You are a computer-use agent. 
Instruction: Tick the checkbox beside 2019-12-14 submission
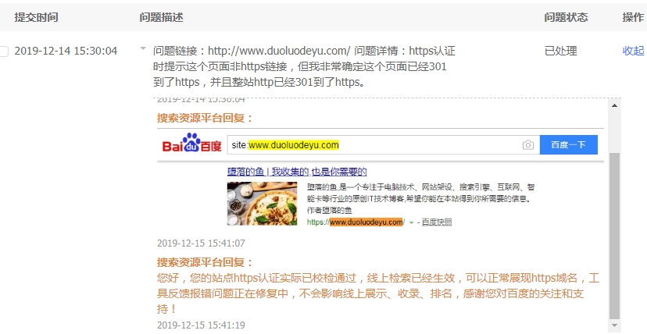tap(3, 52)
